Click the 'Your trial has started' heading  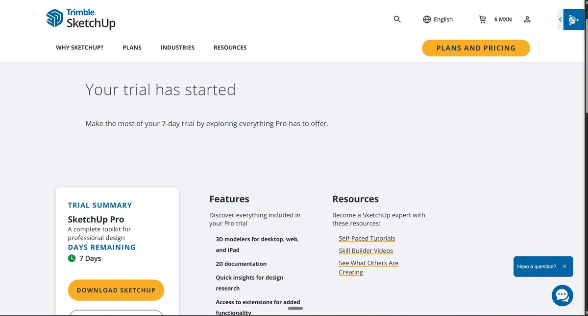[160, 90]
